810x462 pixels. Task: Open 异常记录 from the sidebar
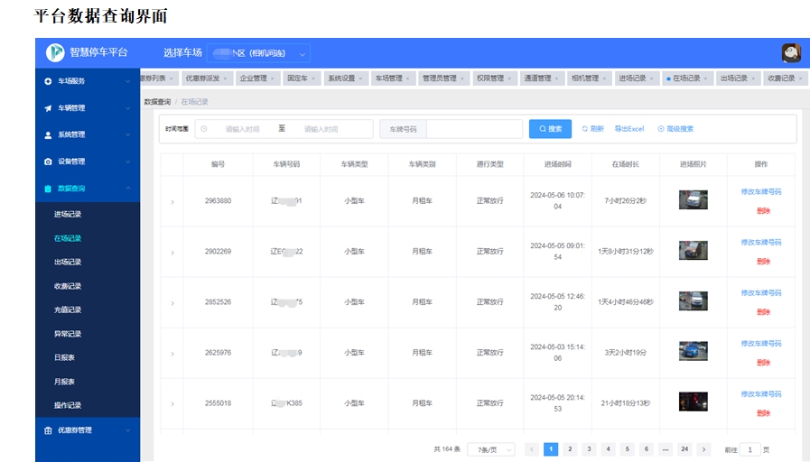coord(68,334)
